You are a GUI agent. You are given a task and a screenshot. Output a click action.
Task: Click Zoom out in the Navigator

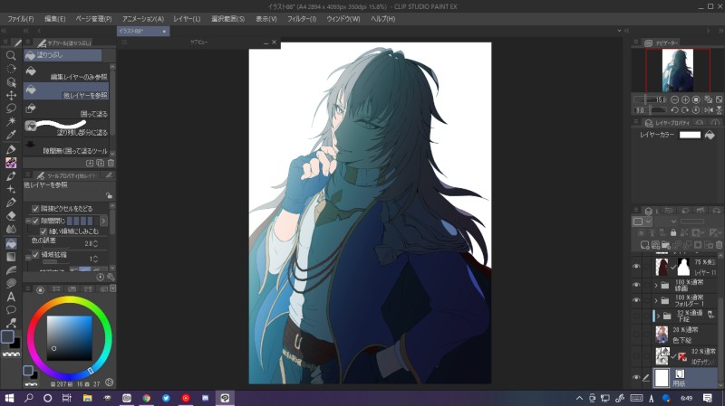(674, 99)
